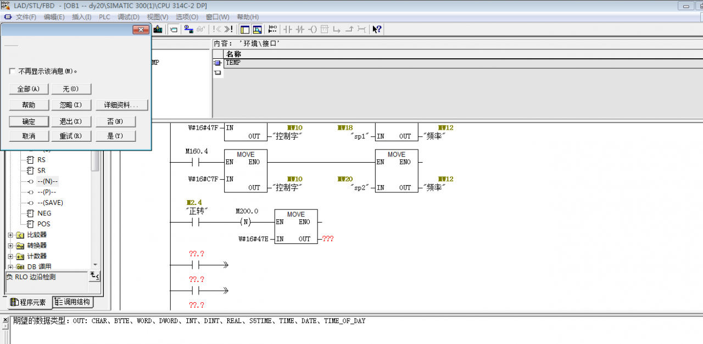703x344 pixels.
Task: Expand the 比较器 folder
Action: click(11, 235)
